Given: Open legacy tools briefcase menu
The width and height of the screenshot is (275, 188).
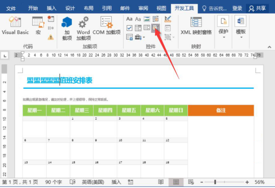Looking at the screenshot, I should [140, 37].
